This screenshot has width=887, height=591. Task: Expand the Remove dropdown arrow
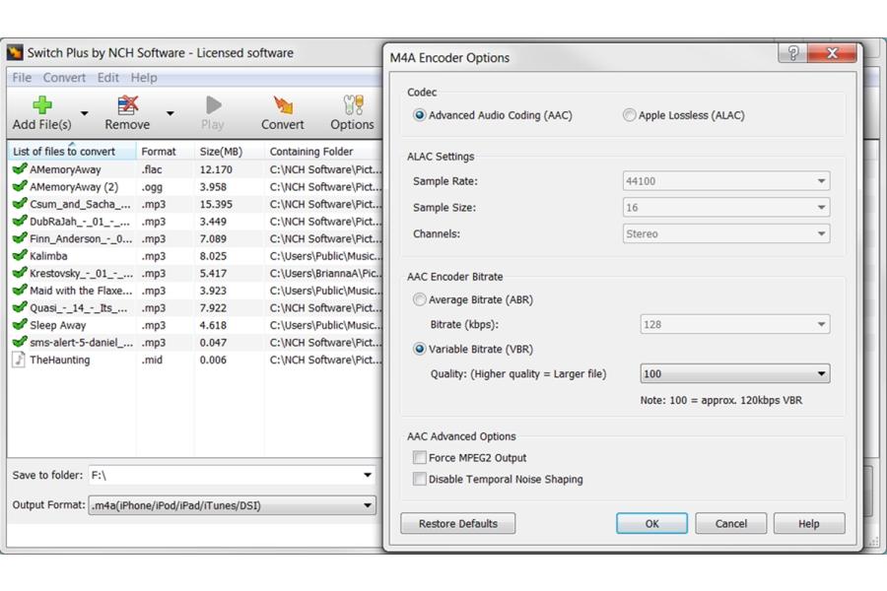click(171, 113)
